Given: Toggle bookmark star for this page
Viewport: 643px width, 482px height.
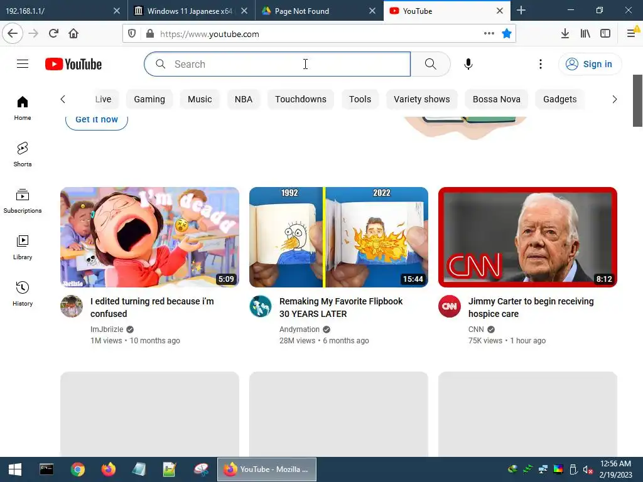Looking at the screenshot, I should click(507, 34).
